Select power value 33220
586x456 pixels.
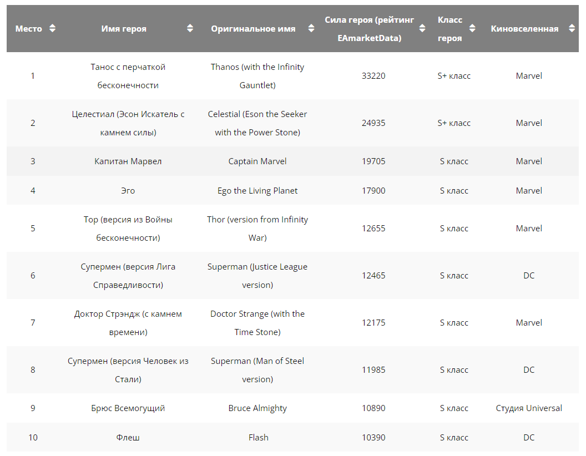click(x=373, y=76)
